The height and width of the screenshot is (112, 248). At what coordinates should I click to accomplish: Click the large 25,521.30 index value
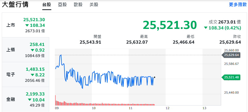point(170,25)
